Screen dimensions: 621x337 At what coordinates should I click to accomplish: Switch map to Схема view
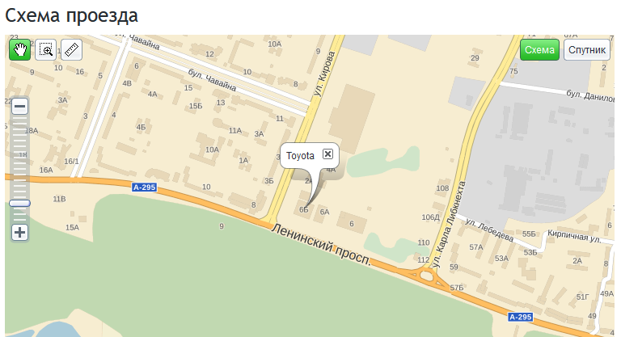tap(539, 50)
